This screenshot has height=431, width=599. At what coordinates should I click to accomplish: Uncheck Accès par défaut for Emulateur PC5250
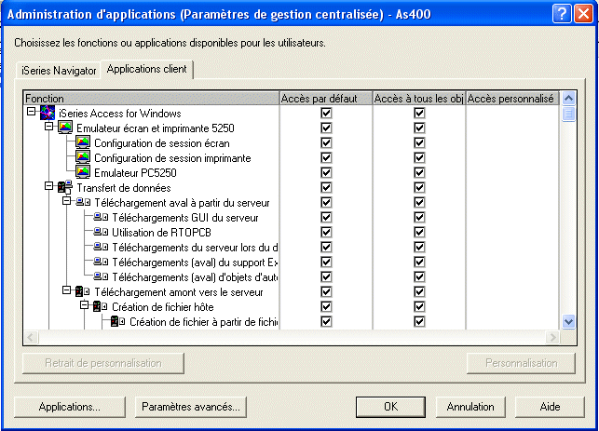coord(326,172)
